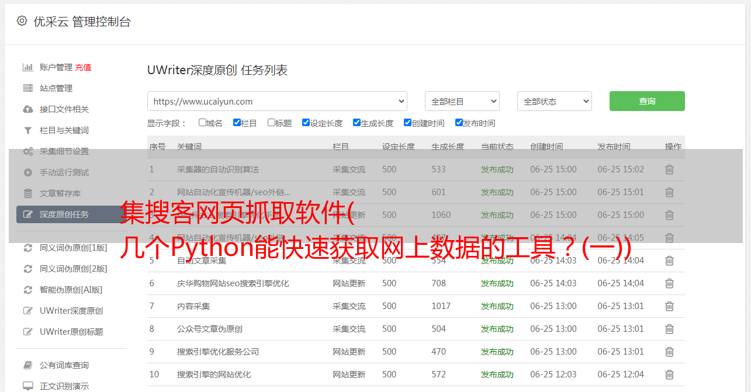Screen dimensions: 751x392
Task: Enable the 域名 display field checkbox
Action: click(x=202, y=123)
